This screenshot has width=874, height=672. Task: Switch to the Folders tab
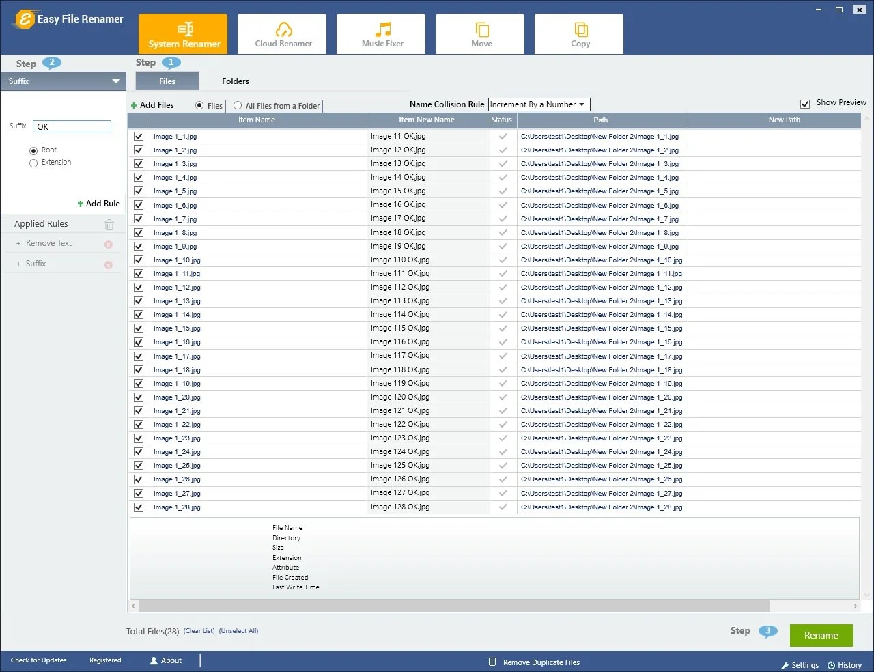tap(236, 81)
